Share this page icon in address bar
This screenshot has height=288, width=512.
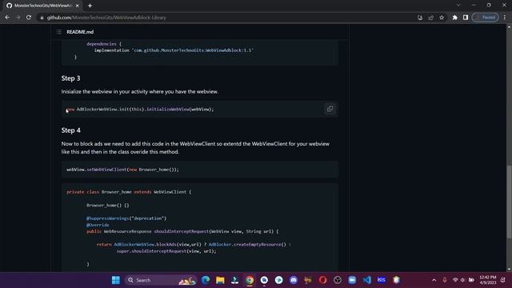pyautogui.click(x=431, y=18)
